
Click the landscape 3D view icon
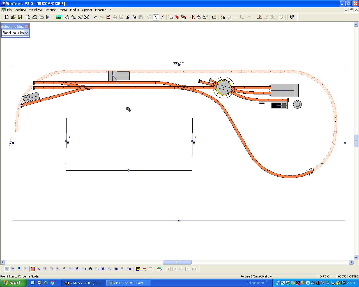pyautogui.click(x=59, y=17)
